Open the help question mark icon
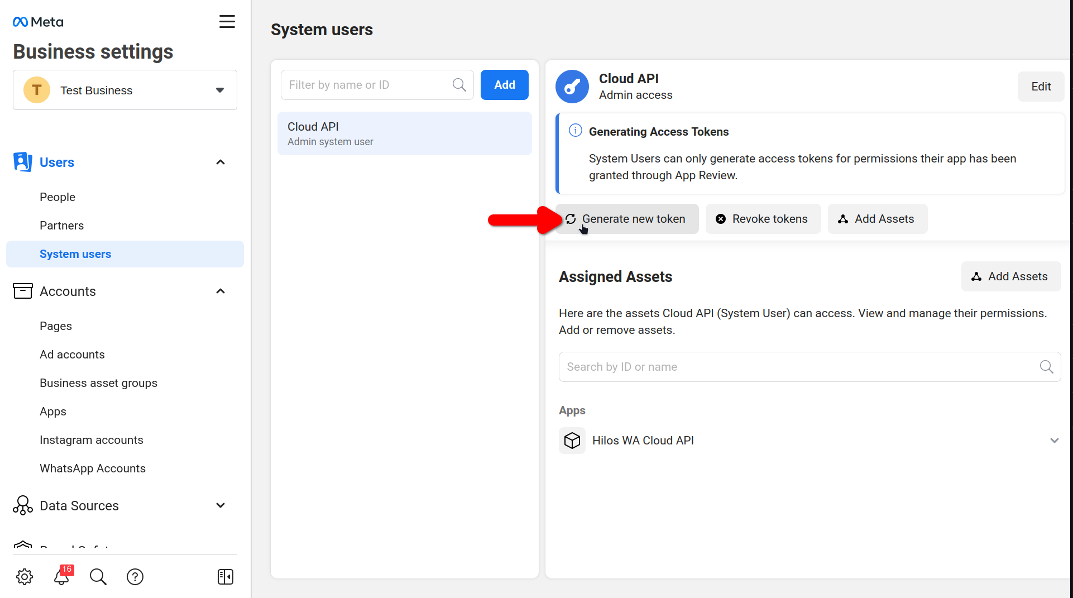1073x598 pixels. coord(135,577)
